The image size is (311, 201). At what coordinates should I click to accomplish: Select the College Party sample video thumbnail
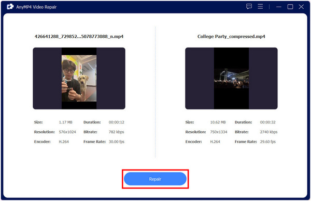pos(231,78)
